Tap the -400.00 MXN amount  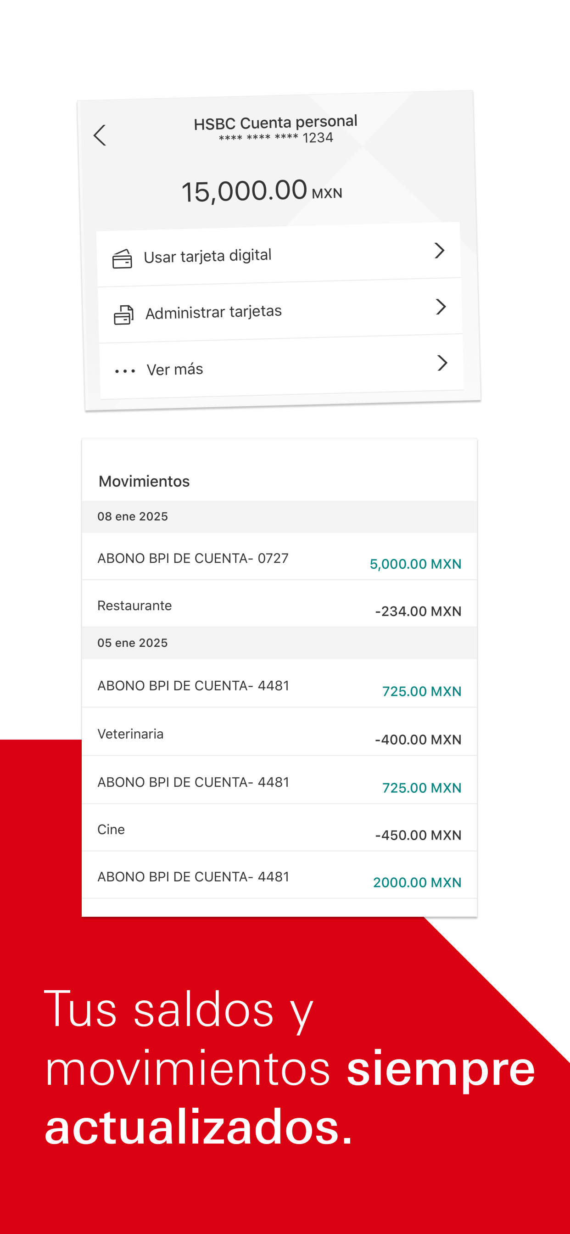(x=418, y=740)
